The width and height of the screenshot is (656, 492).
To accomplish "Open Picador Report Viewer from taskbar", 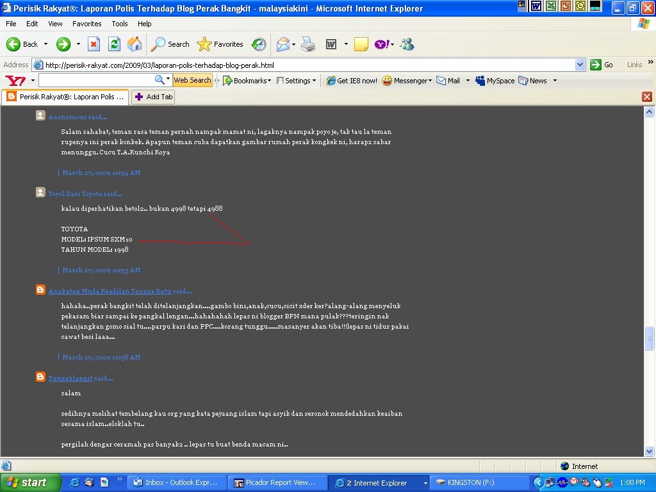I will [x=277, y=483].
